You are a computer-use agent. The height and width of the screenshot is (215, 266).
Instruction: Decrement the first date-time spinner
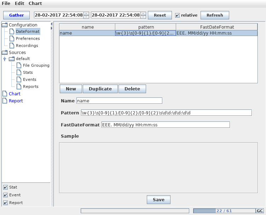tap(86, 17)
